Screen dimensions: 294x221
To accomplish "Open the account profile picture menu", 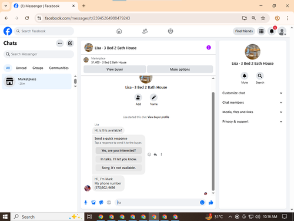I will [x=282, y=31].
